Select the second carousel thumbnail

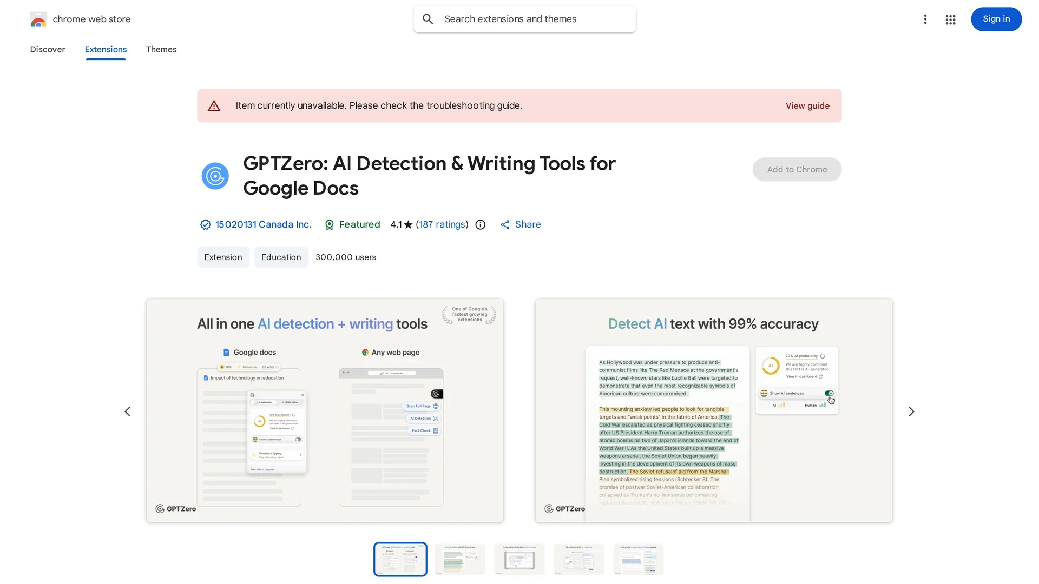click(x=460, y=560)
